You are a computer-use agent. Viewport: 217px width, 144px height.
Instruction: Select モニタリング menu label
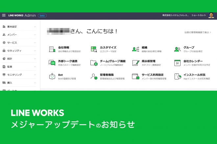(14, 75)
